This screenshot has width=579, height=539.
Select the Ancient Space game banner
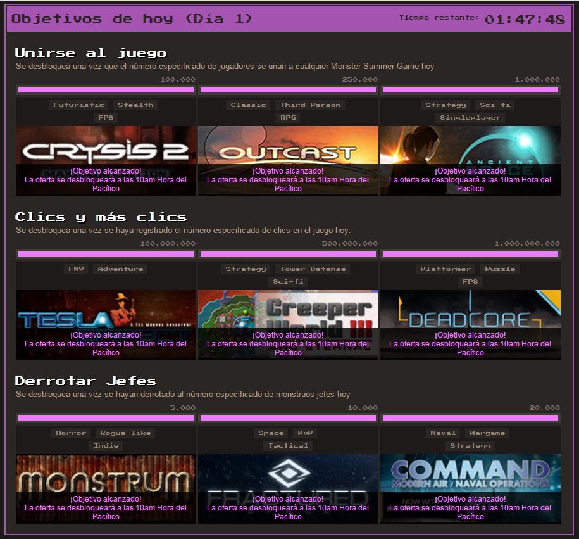(470, 160)
